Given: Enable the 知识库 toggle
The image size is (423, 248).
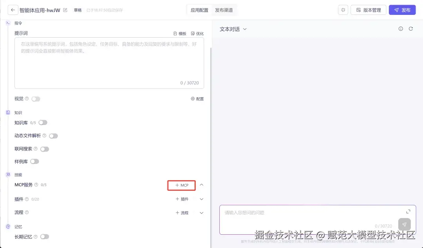Looking at the screenshot, I should tap(43, 122).
